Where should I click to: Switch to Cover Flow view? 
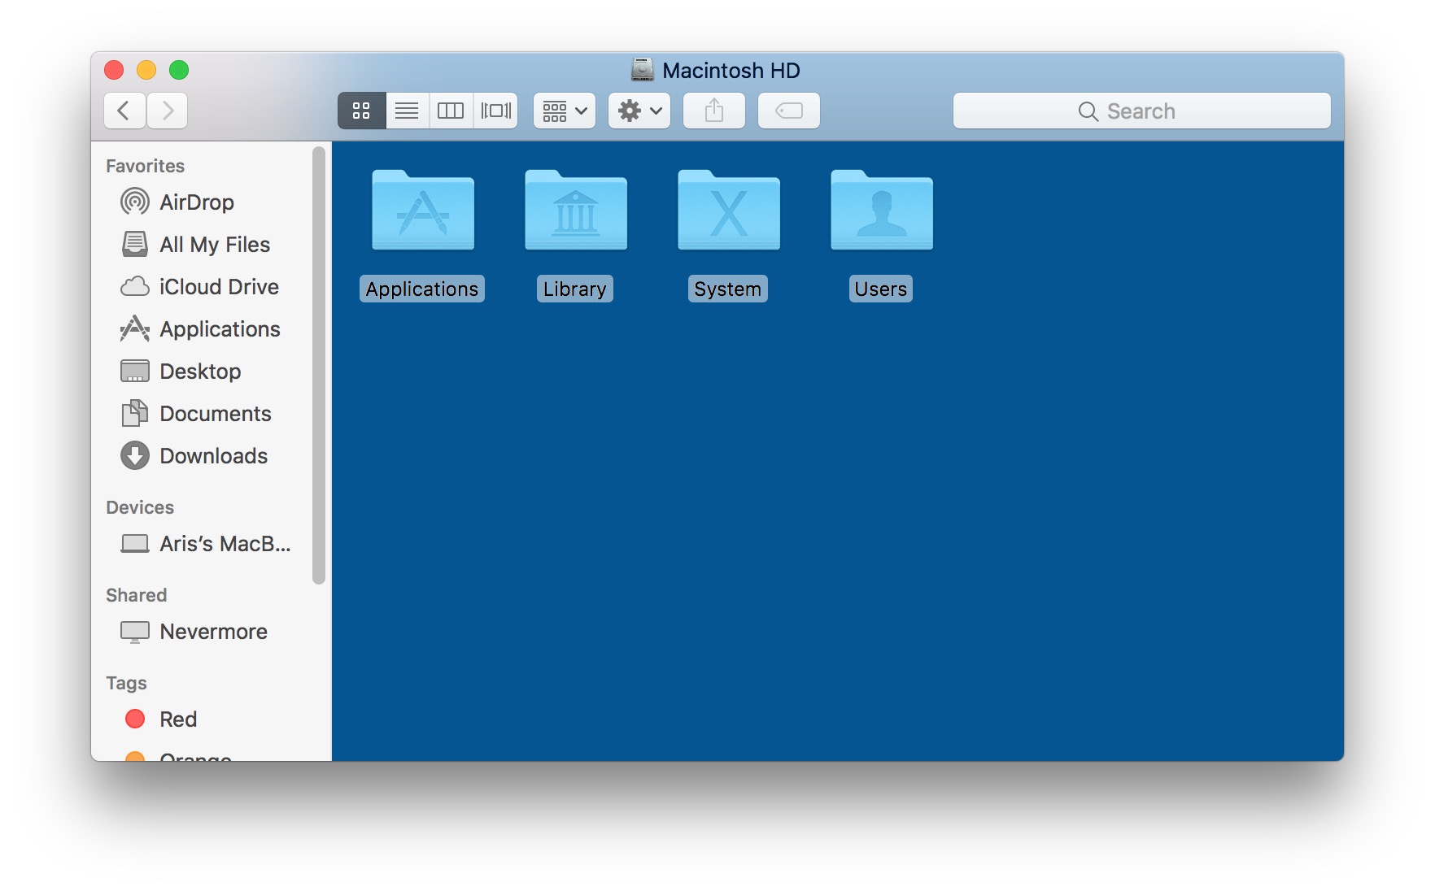pos(496,111)
